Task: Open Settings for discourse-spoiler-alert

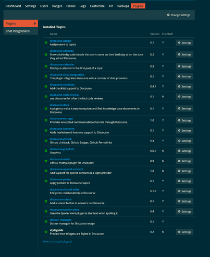Action: [184, 211]
